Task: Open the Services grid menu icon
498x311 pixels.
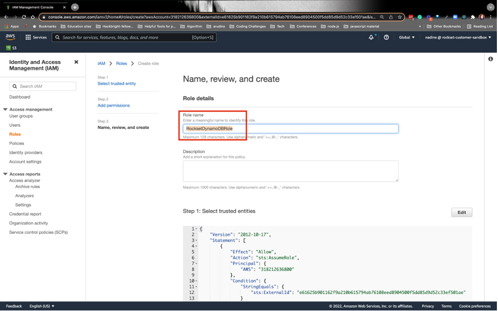Action: coord(28,37)
